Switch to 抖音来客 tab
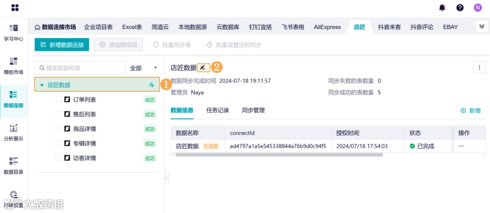 389,27
